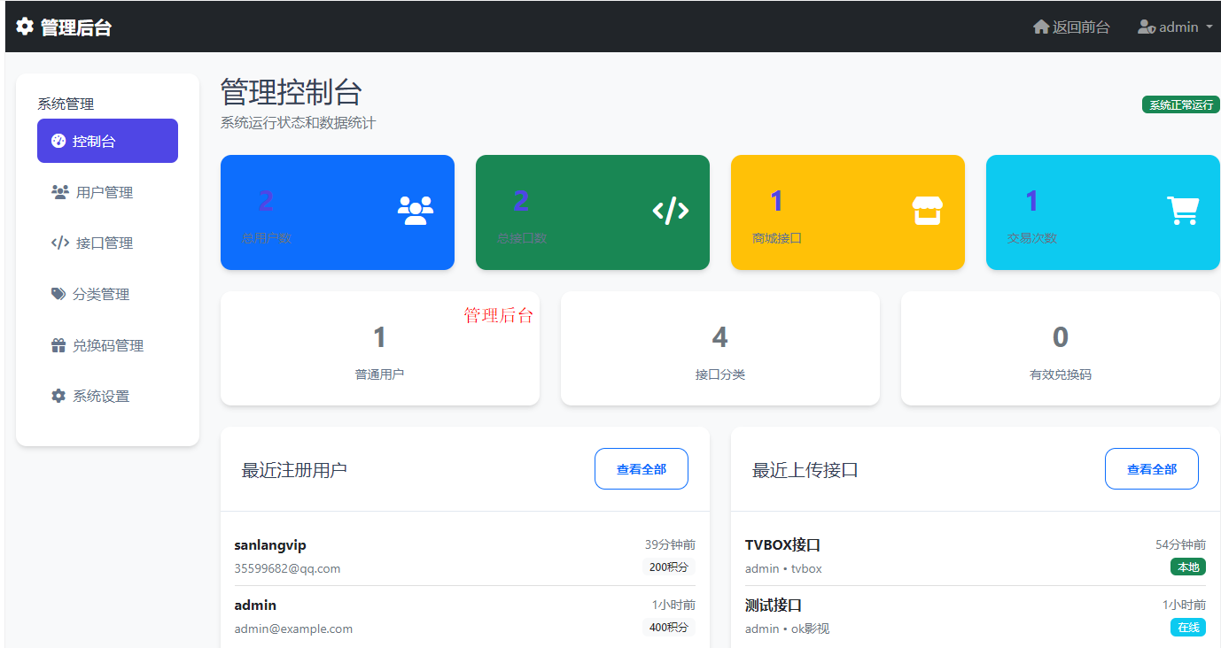Click 返回前台 in the top navigation

(1071, 27)
